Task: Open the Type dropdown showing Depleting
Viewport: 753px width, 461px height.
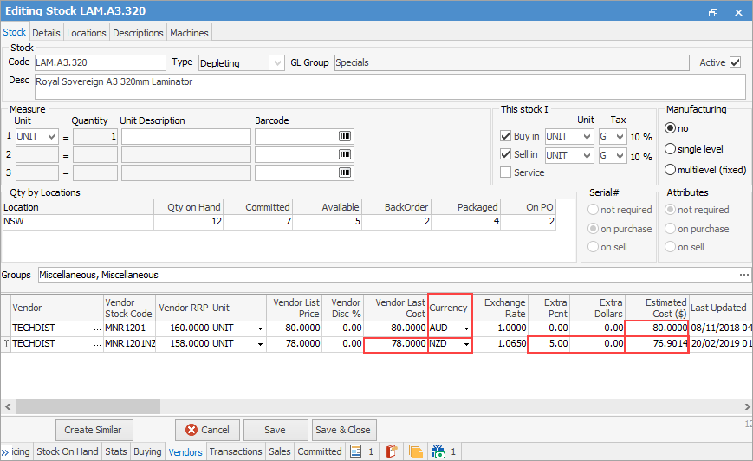Action: [276, 63]
